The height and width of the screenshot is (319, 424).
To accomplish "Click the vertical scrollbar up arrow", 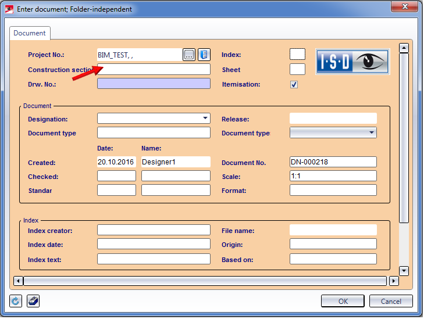I will (404, 48).
